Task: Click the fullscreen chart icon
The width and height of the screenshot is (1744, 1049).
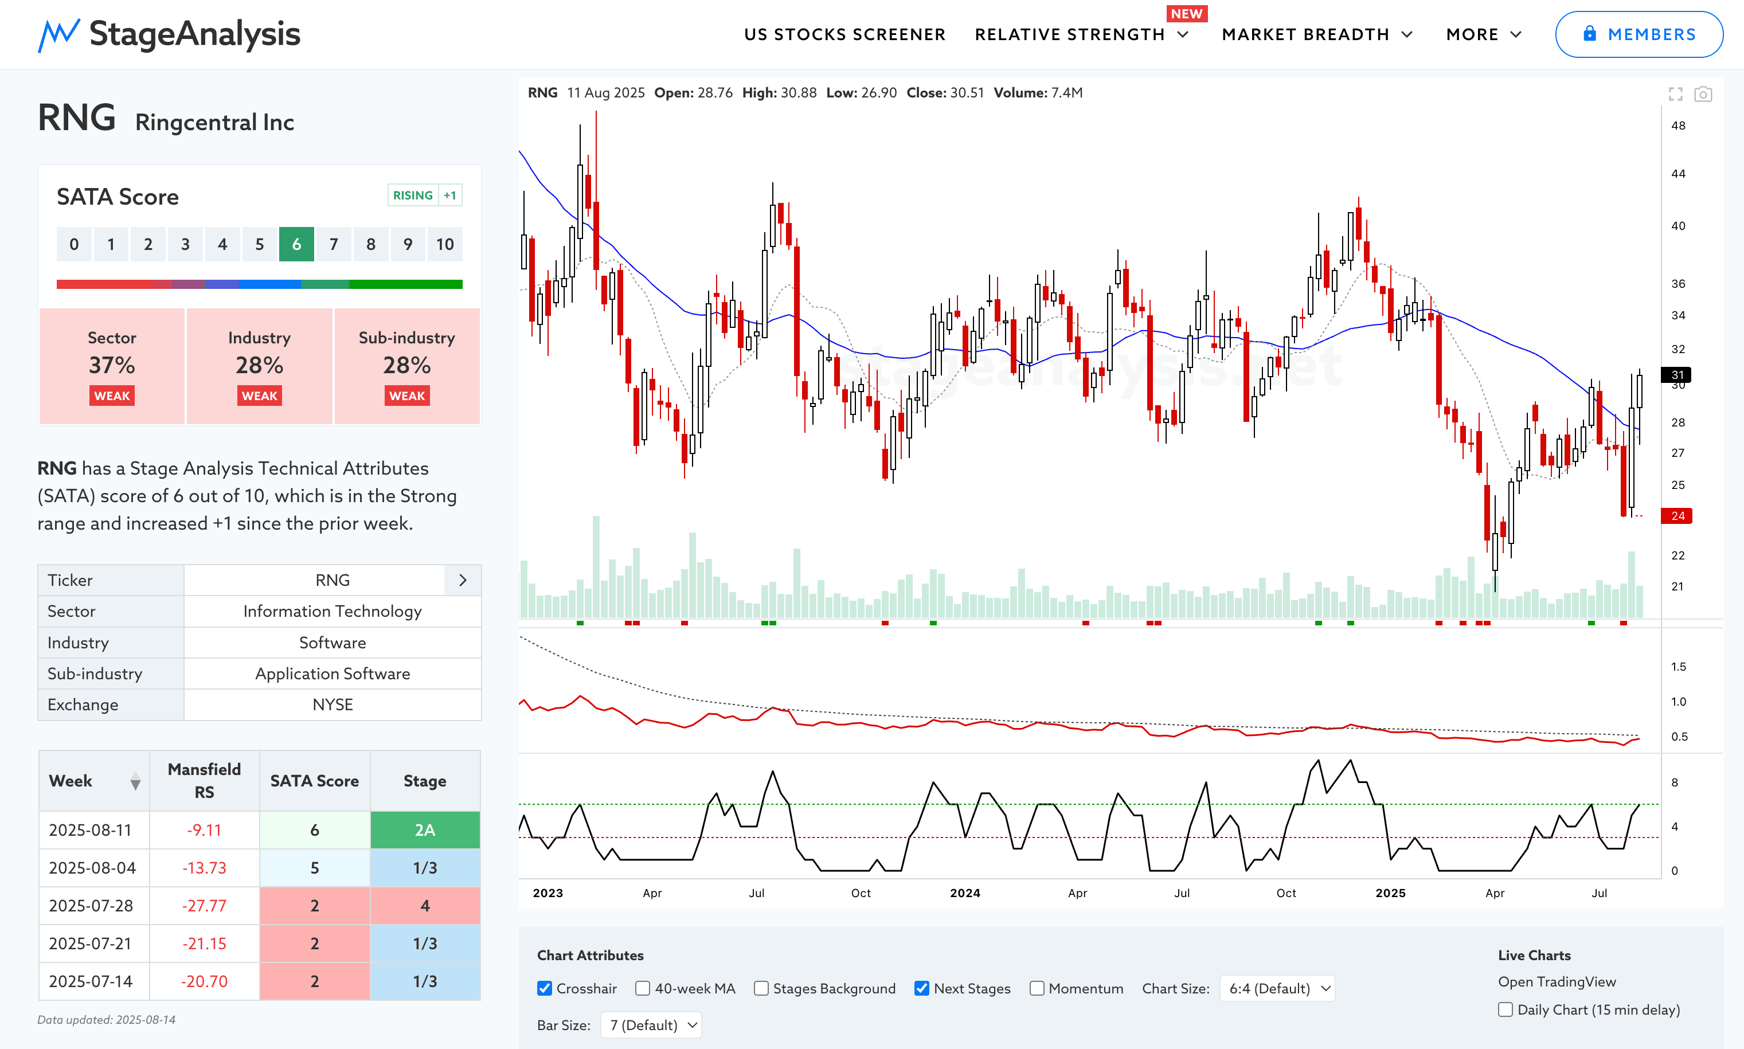Action: pos(1675,94)
